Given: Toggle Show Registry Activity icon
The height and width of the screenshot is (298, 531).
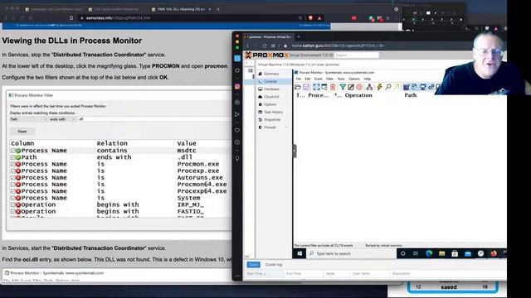Looking at the screenshot, I should tap(406, 87).
